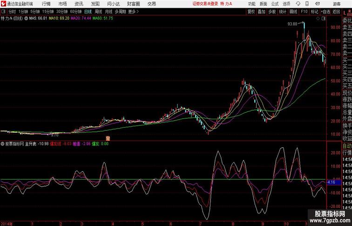Viewport: 352px width, 226px height.
Task: Click the 游客 user account label
Action: click(337, 4)
